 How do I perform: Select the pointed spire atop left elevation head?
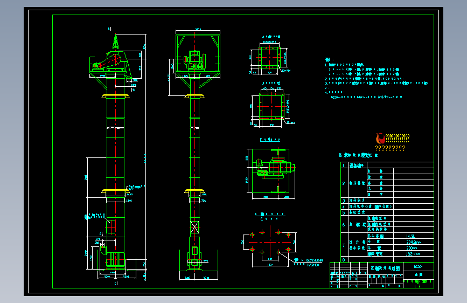(x=116, y=42)
